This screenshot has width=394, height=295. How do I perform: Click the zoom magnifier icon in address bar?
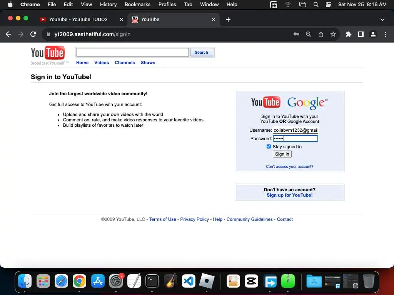click(309, 34)
